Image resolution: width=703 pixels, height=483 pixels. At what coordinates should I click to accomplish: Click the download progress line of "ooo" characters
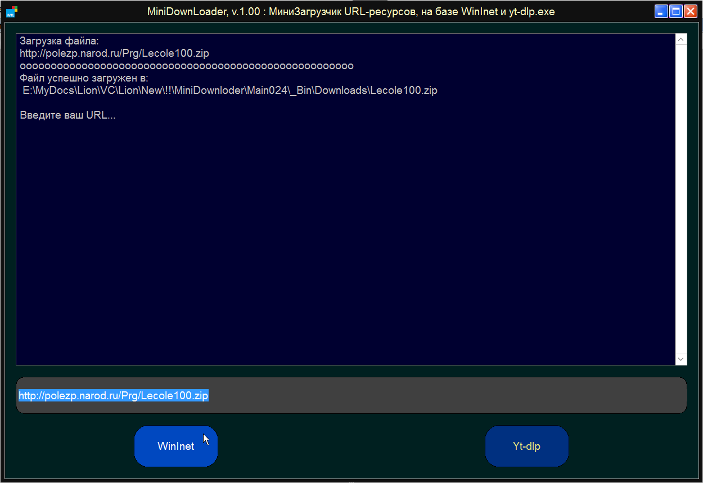click(x=186, y=66)
